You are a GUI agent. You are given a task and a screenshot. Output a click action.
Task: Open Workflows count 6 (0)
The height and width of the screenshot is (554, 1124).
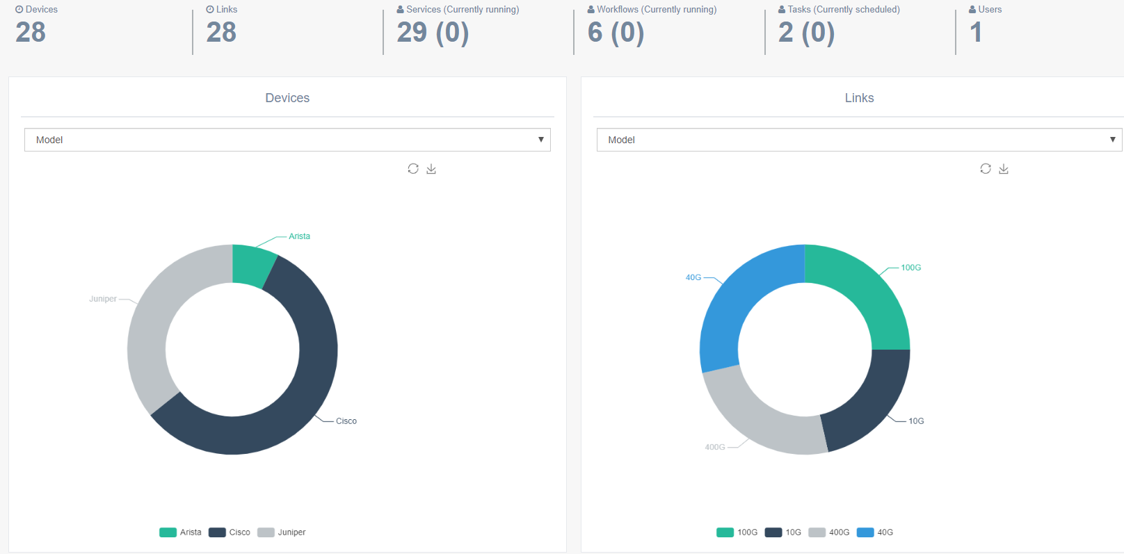point(616,33)
